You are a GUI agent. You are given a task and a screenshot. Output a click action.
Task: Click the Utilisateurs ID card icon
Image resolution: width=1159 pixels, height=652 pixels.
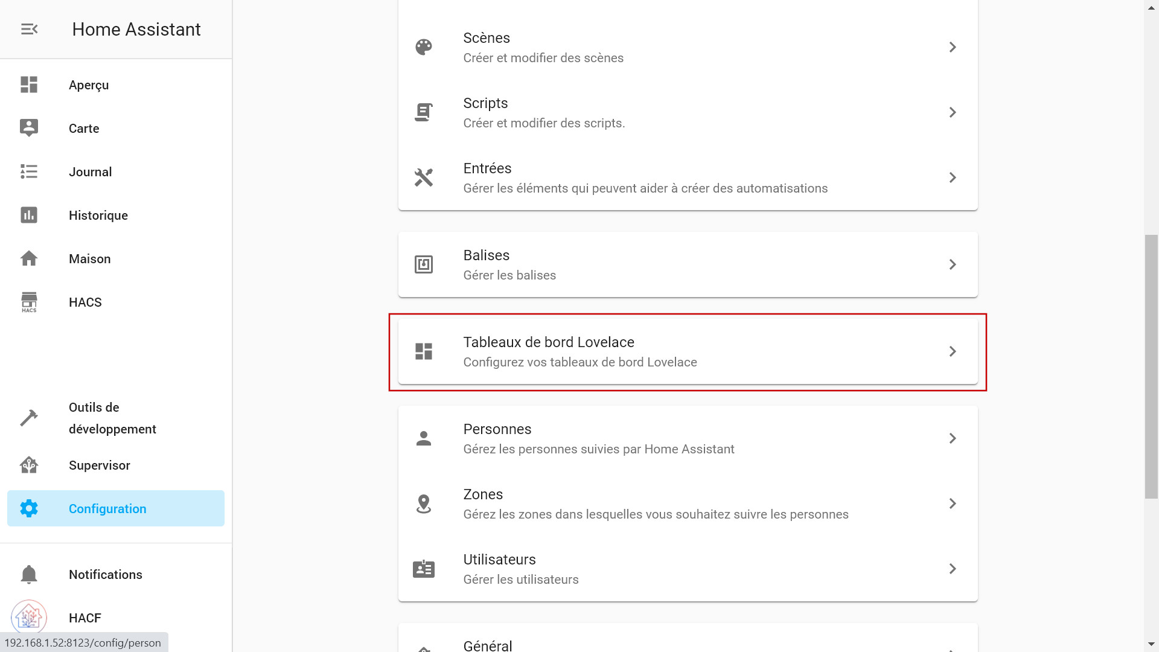pyautogui.click(x=424, y=569)
